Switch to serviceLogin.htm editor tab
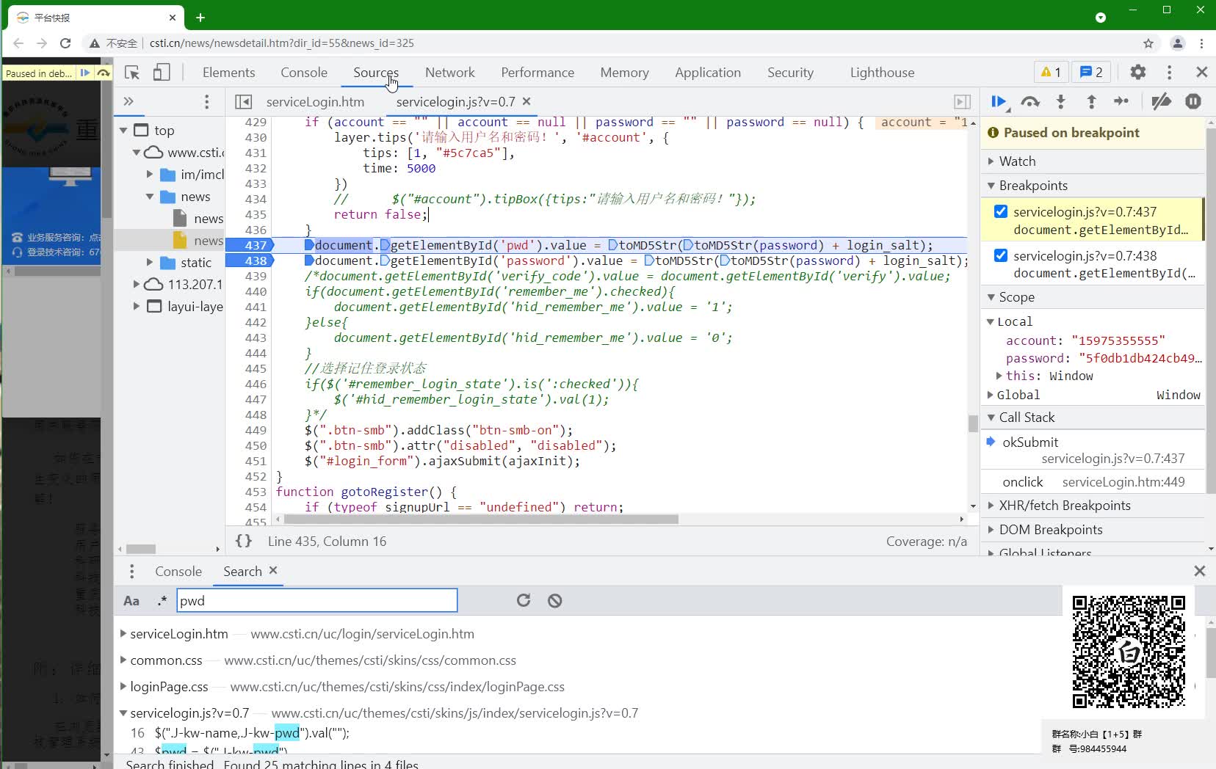This screenshot has width=1216, height=769. coord(315,102)
